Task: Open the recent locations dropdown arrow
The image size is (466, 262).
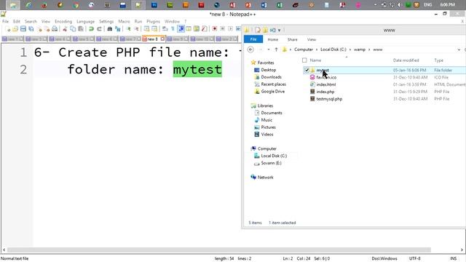Action: coord(269,49)
